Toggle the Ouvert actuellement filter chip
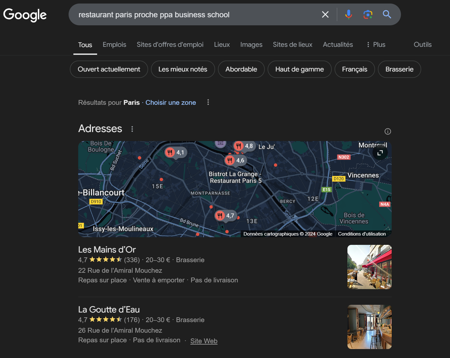This screenshot has width=450, height=358. tap(109, 69)
